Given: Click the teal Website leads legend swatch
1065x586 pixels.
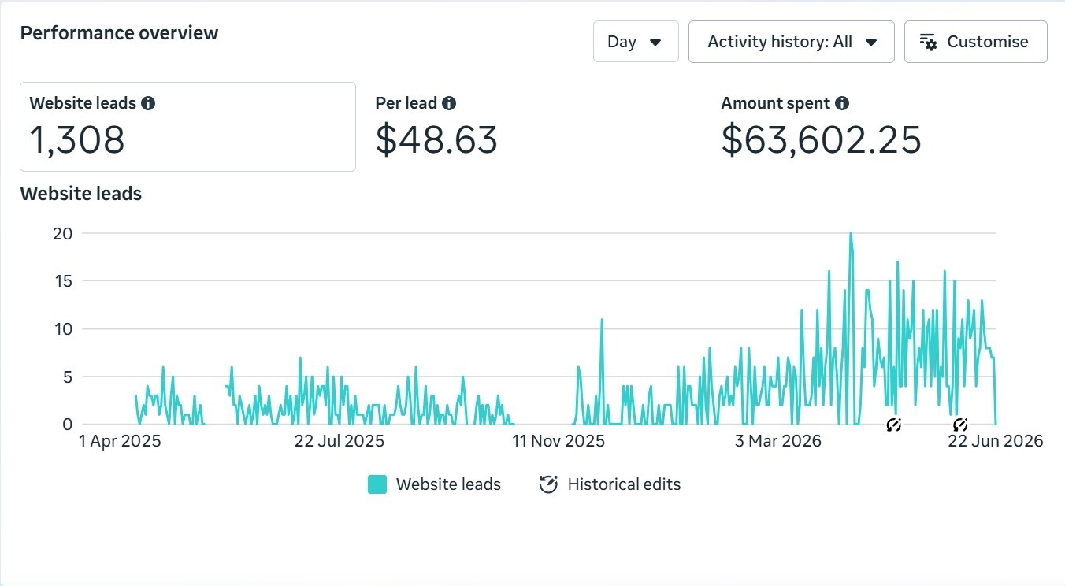Looking at the screenshot, I should coord(377,484).
